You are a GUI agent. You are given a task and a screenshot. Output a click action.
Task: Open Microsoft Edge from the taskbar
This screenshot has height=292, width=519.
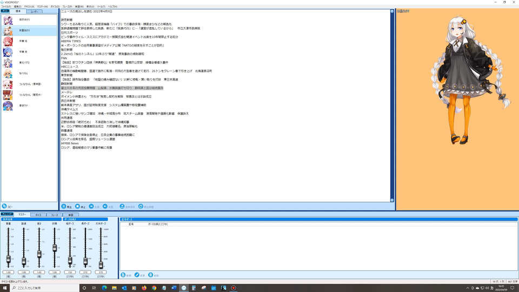click(x=104, y=288)
